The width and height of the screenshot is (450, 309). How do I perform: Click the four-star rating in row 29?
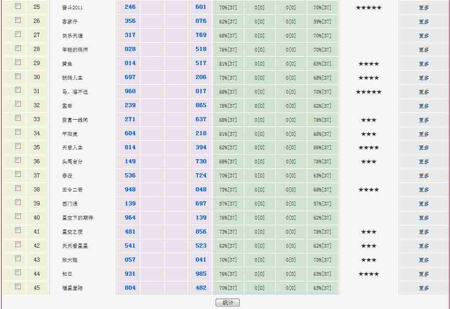pos(368,64)
